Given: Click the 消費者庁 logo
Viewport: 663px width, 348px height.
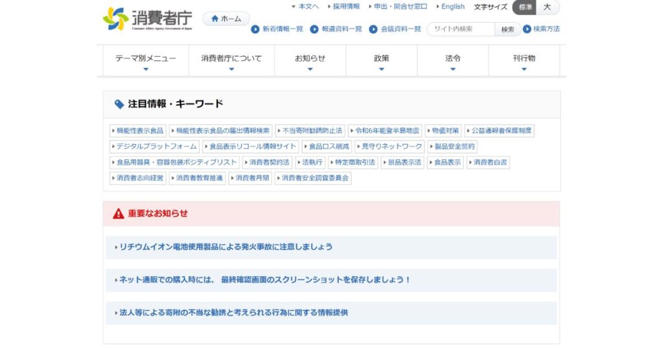Looking at the screenshot, I should click(x=147, y=19).
